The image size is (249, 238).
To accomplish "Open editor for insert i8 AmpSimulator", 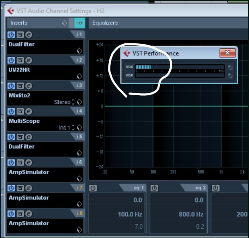I will point(29,214).
